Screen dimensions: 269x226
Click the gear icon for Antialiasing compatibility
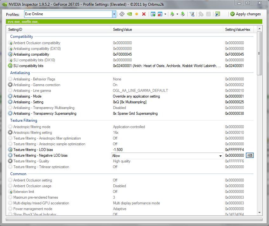coord(10,54)
